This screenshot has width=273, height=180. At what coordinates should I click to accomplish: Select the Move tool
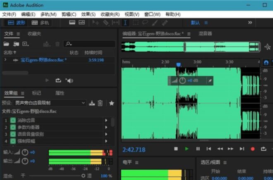click(x=96, y=23)
